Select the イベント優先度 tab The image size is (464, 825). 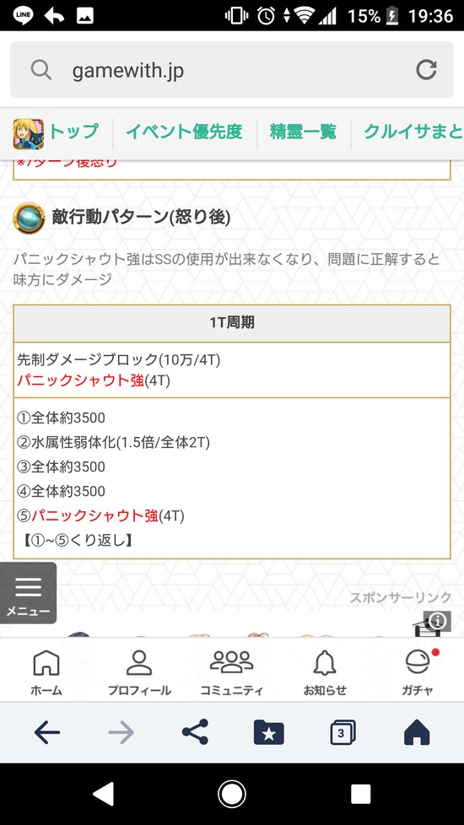184,131
